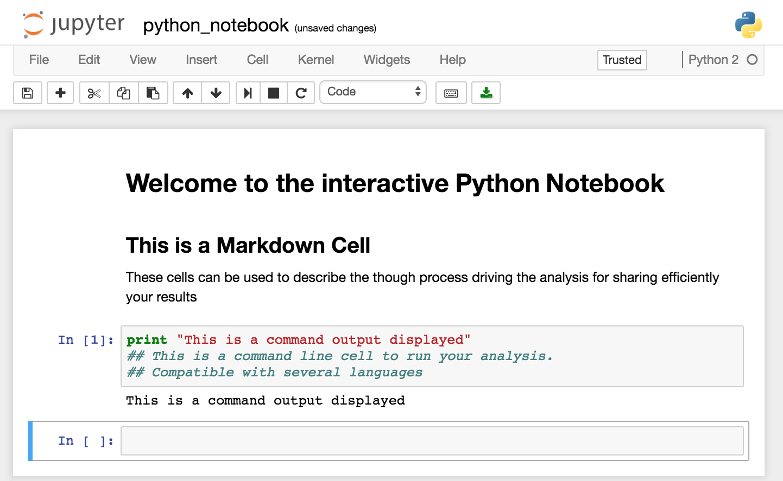Open the Cell menu
The width and height of the screenshot is (783, 481).
pos(257,60)
